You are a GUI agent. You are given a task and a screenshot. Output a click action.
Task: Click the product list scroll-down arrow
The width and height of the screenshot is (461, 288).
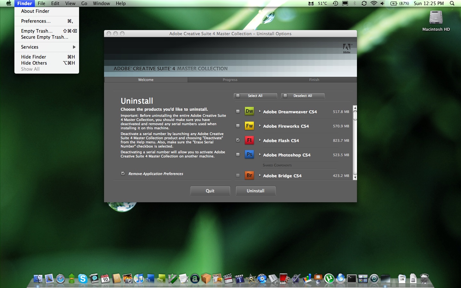coord(355,177)
